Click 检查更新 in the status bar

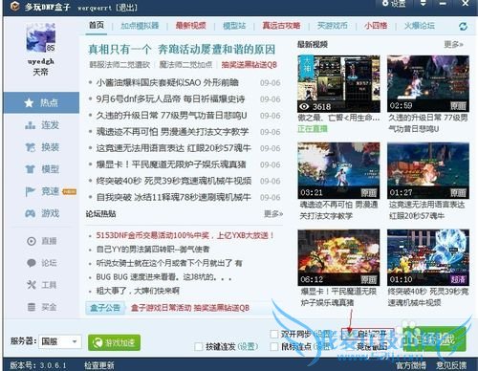coord(98,365)
